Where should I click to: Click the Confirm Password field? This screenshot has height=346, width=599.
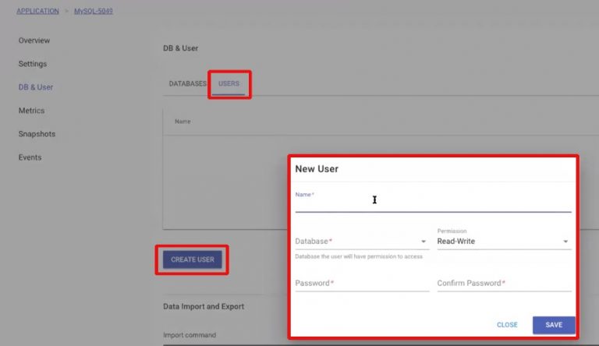pos(503,284)
